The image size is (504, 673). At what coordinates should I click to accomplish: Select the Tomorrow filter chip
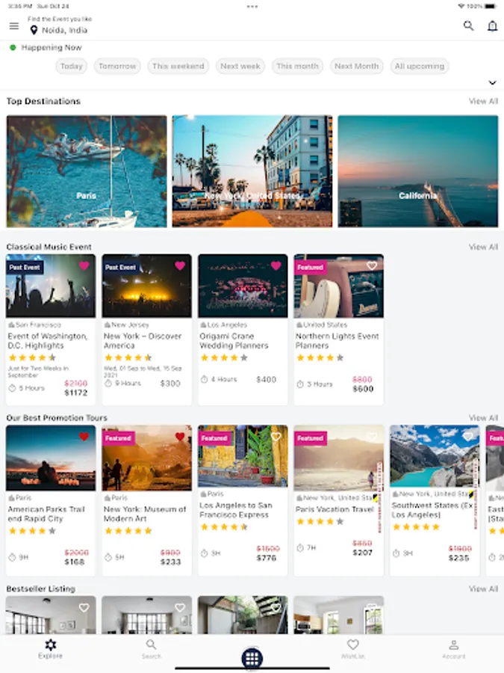point(117,66)
